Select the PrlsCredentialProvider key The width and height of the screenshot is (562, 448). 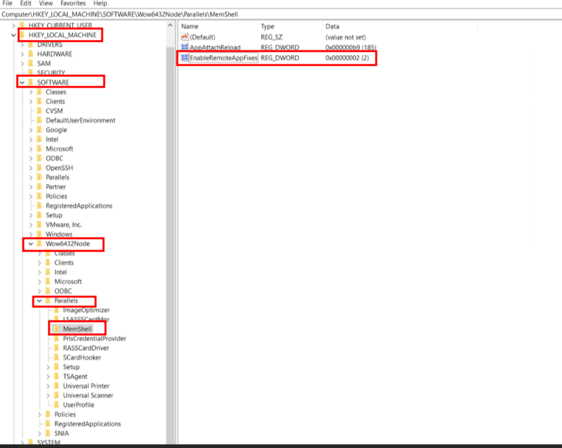click(x=94, y=338)
